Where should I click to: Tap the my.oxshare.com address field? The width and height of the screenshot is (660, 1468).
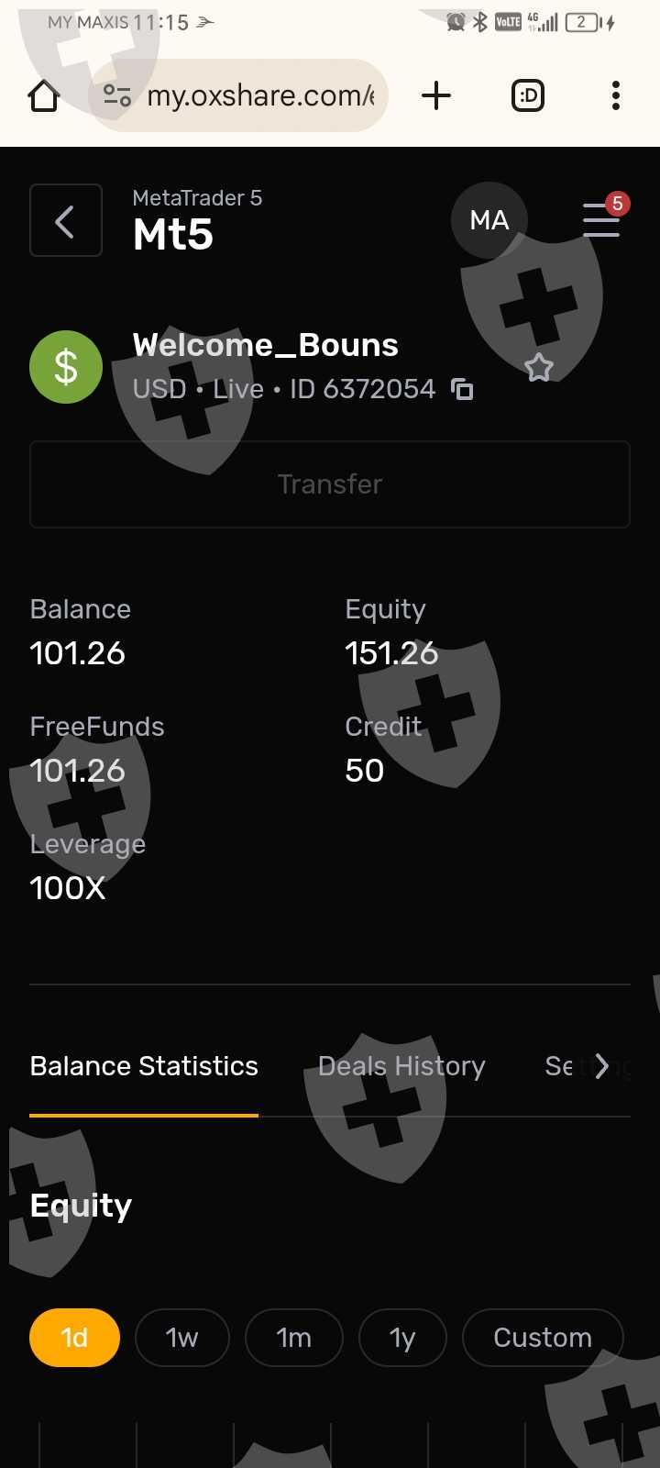260,95
